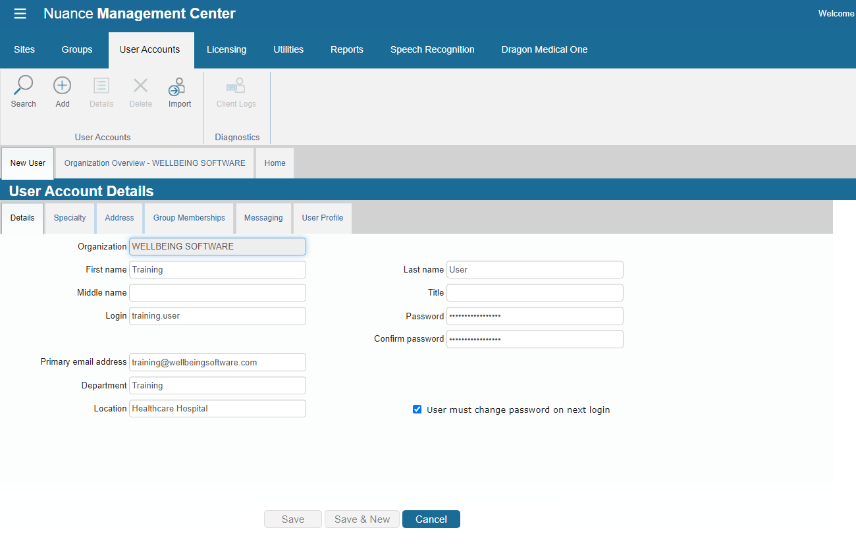Toggle User must change password checkbox

pyautogui.click(x=417, y=409)
